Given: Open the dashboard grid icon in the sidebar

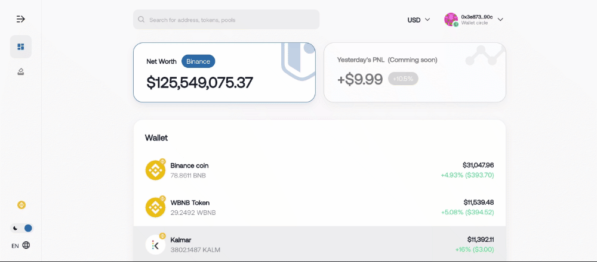Looking at the screenshot, I should click(21, 46).
